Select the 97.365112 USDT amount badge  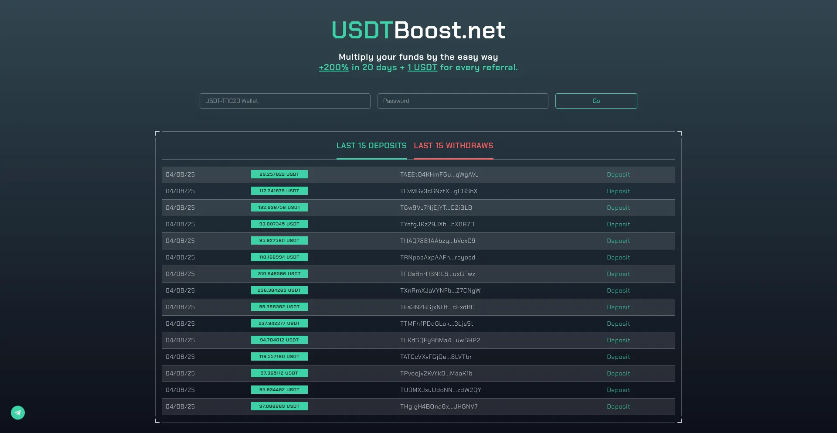point(279,373)
